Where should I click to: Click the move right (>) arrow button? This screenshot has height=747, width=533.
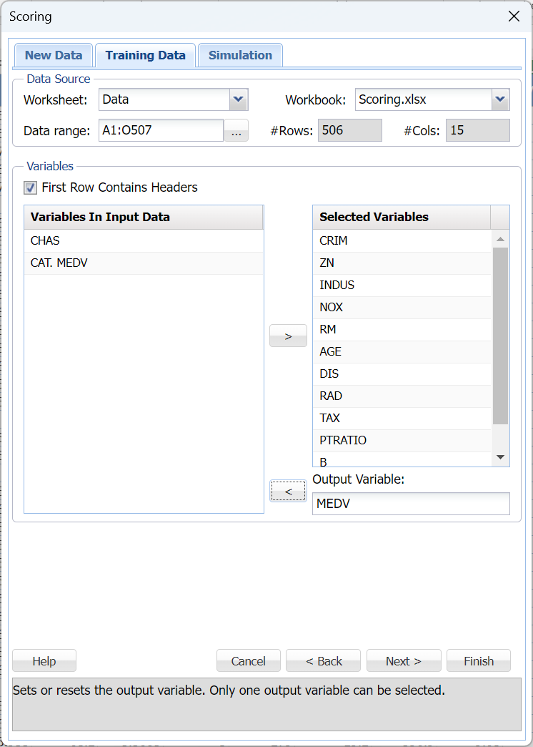click(x=288, y=336)
